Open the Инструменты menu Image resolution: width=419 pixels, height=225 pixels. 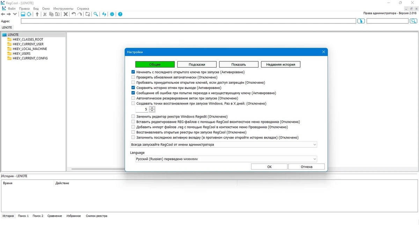63,8
